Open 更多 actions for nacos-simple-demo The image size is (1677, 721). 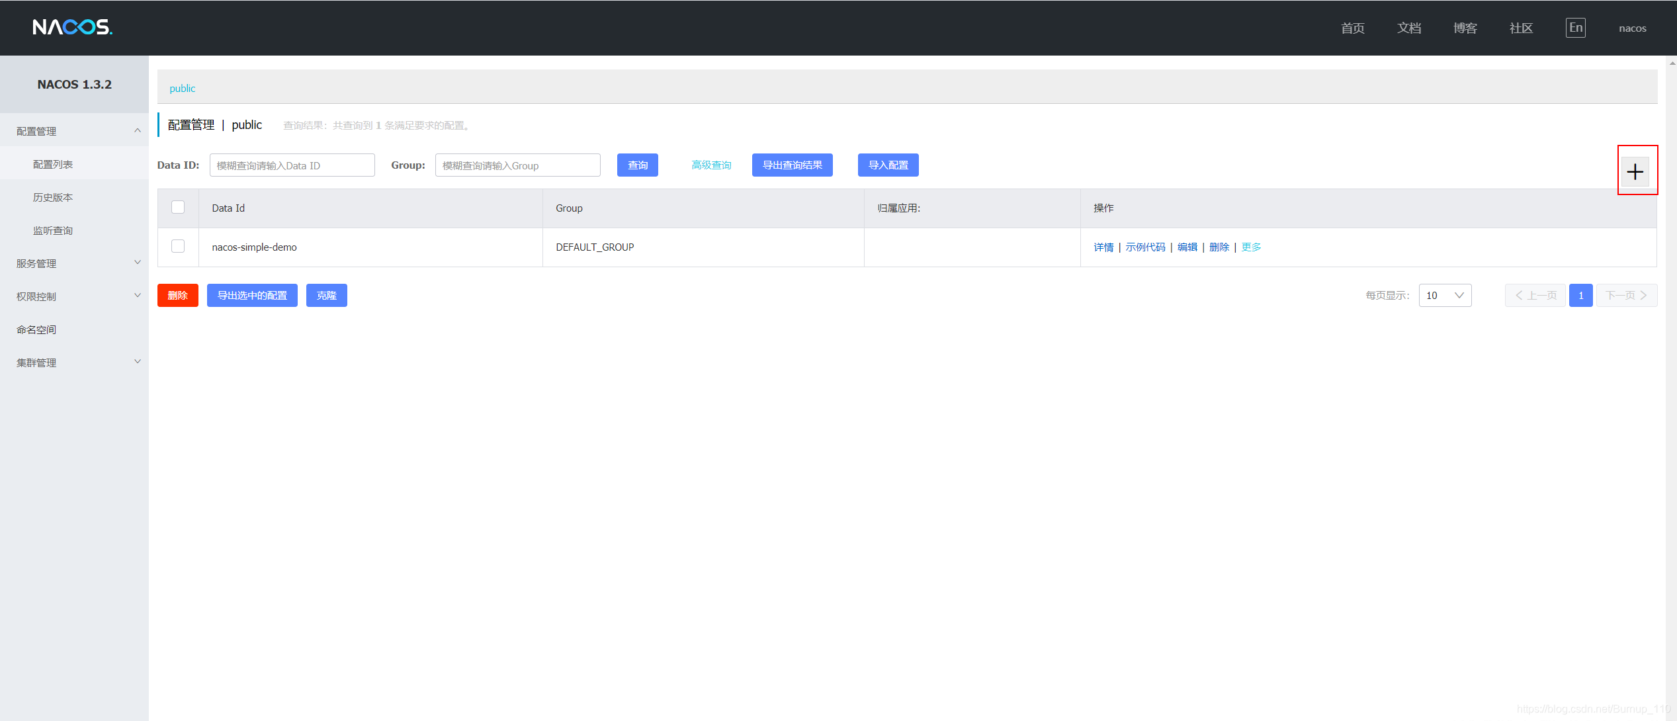coord(1251,247)
